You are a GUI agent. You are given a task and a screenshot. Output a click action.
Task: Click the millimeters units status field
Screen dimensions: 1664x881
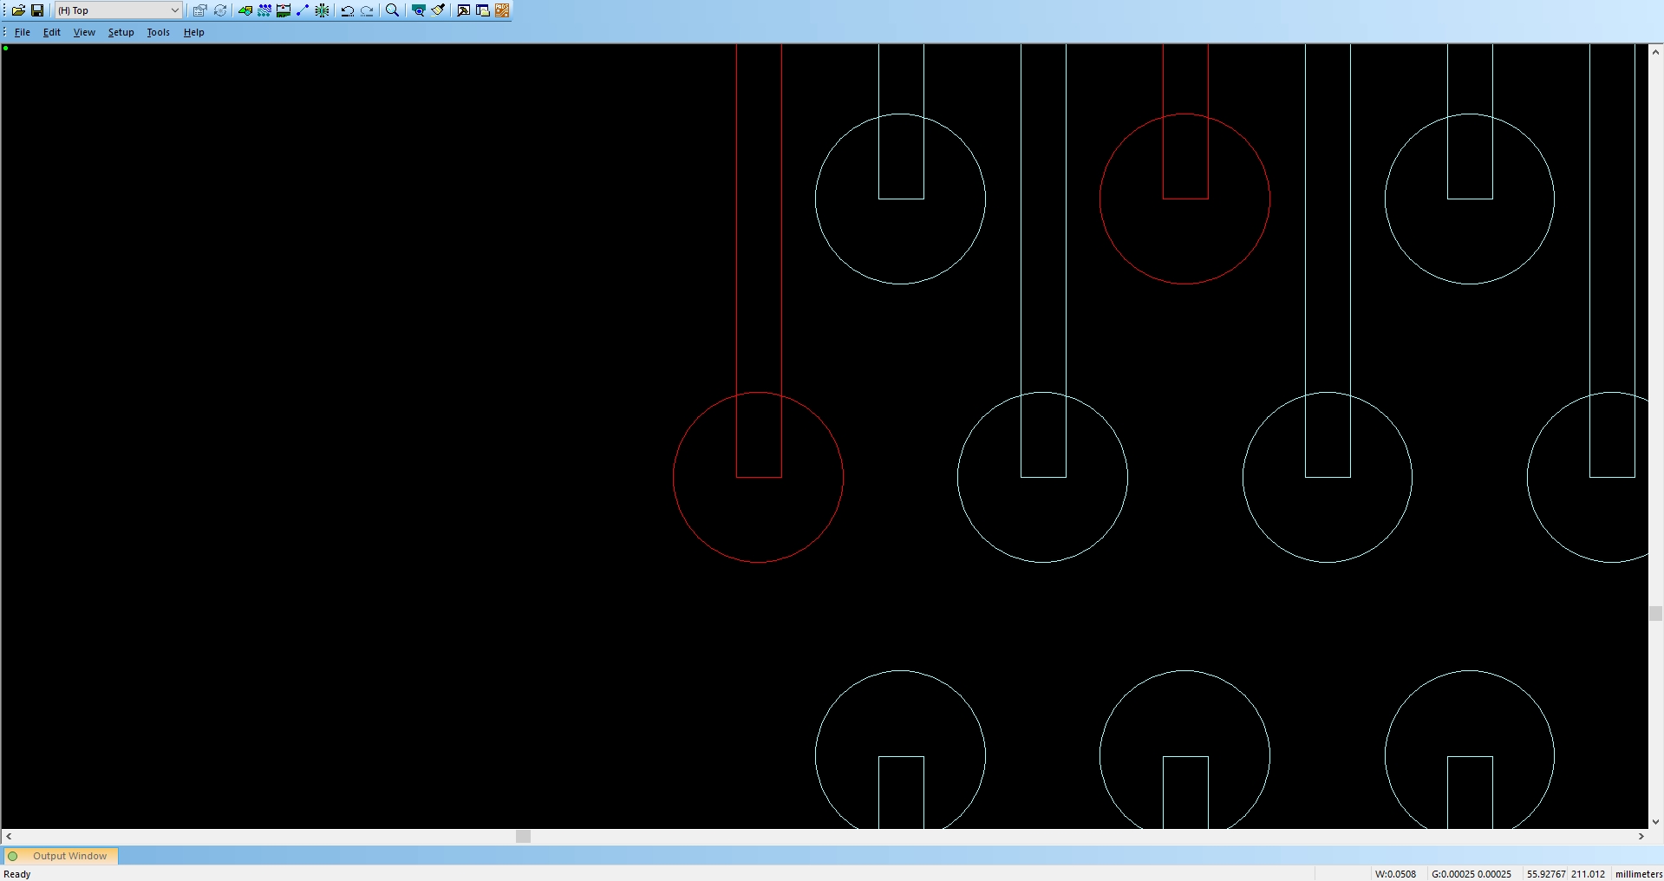coord(1638,874)
